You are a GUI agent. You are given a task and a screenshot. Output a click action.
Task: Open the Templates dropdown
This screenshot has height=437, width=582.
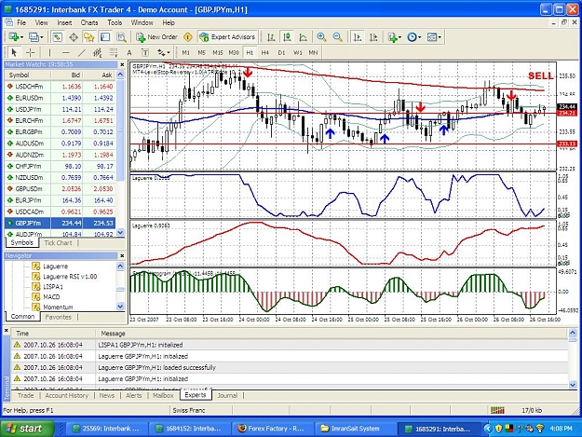click(x=440, y=37)
